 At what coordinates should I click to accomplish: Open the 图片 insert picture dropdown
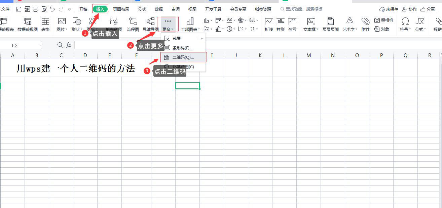click(62, 25)
